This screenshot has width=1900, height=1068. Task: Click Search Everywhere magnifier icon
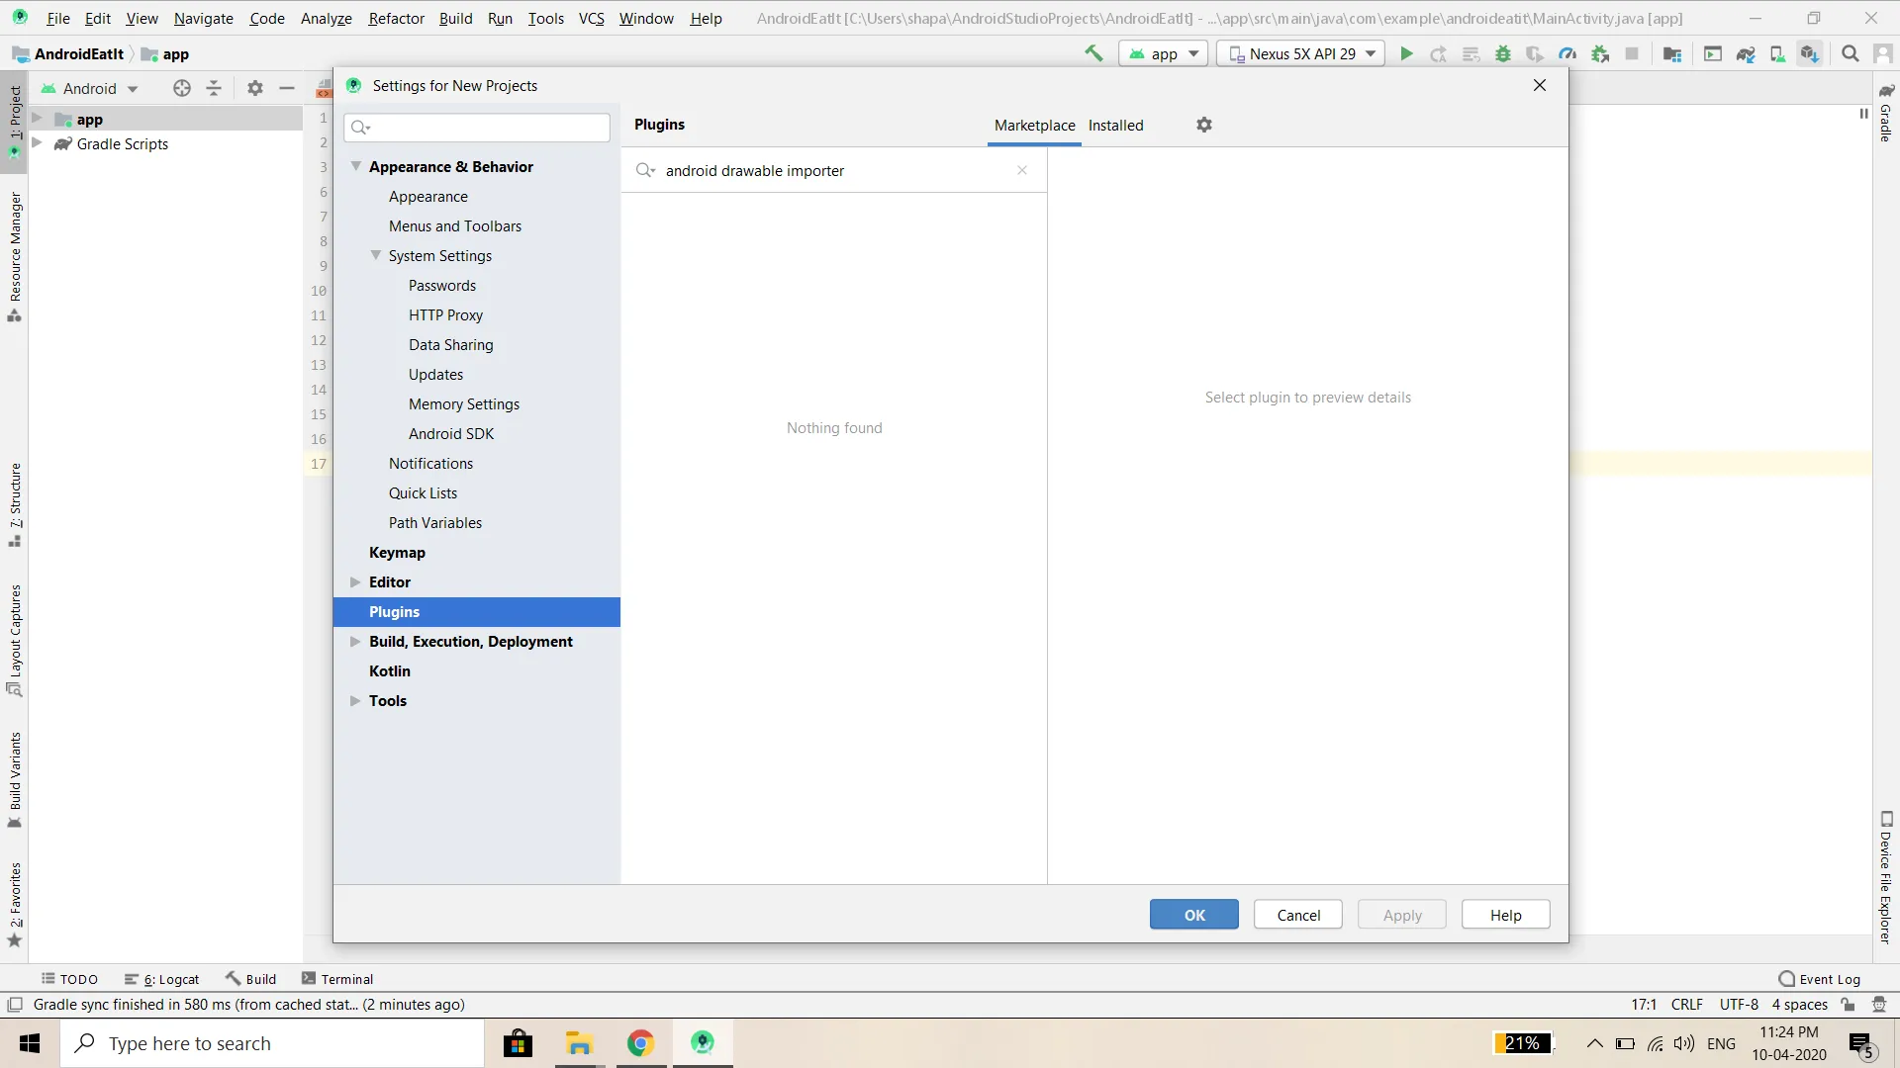(x=1850, y=53)
